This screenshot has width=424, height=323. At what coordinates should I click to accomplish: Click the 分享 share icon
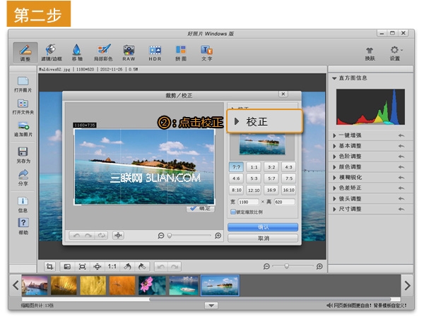click(x=23, y=178)
